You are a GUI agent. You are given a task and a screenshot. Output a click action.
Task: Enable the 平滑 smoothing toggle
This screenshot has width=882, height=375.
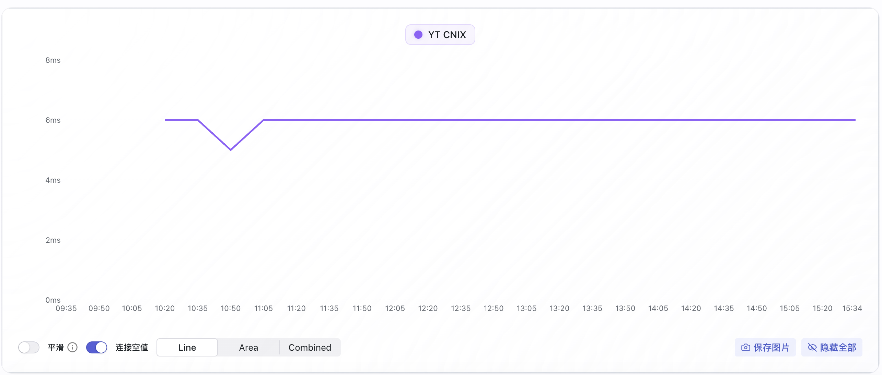[29, 347]
